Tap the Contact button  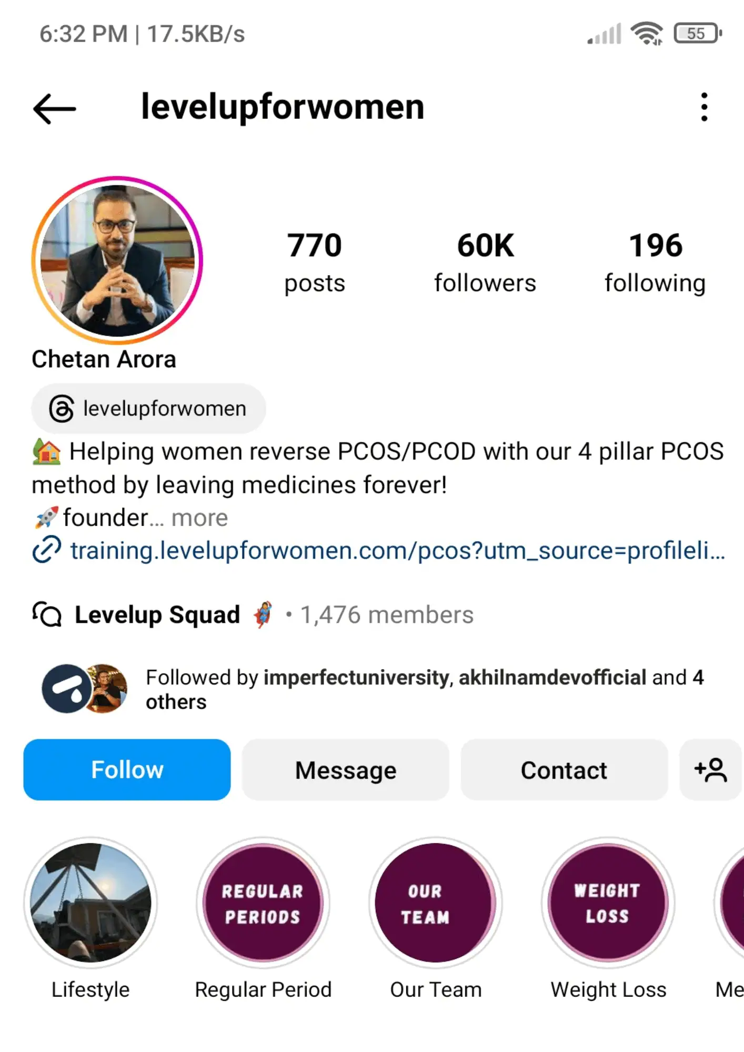(564, 770)
